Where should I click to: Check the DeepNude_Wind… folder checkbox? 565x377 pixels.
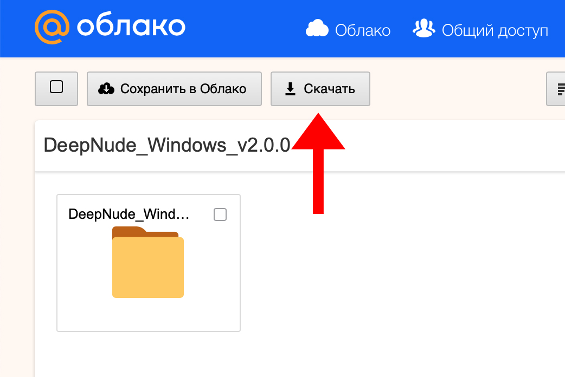(220, 214)
